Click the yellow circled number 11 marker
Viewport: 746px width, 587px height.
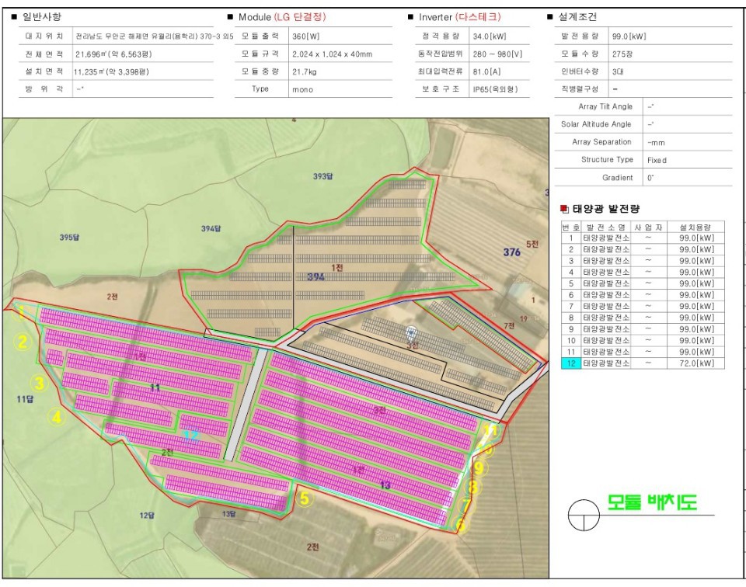click(491, 431)
